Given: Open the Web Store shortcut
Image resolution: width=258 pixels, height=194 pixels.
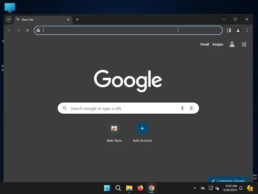Looking at the screenshot, I should (114, 132).
